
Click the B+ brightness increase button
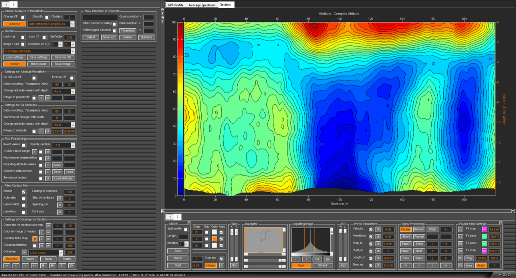[x=54, y=265]
